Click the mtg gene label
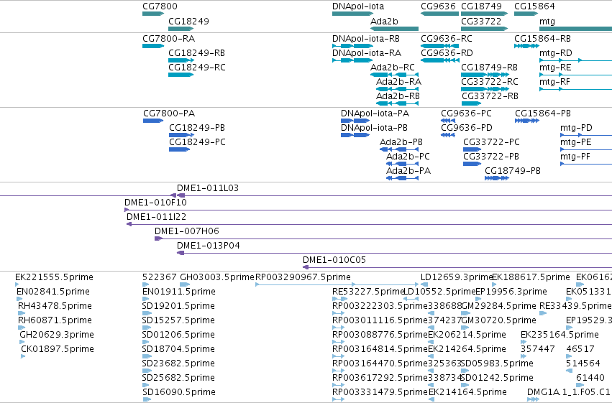Image resolution: width=612 pixels, height=403 pixels. [547, 22]
